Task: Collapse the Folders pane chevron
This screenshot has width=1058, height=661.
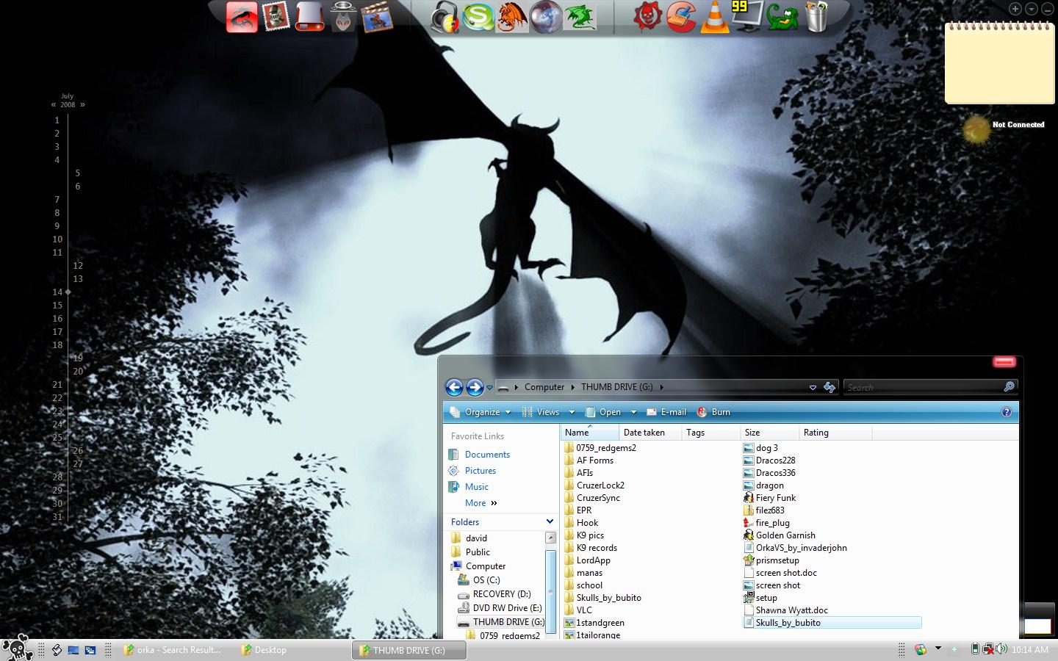Action: coord(550,521)
